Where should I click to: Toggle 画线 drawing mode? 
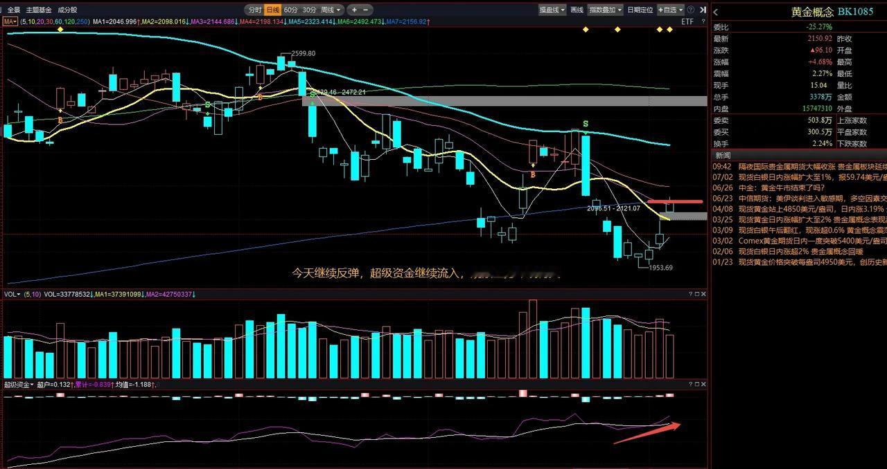[x=577, y=10]
